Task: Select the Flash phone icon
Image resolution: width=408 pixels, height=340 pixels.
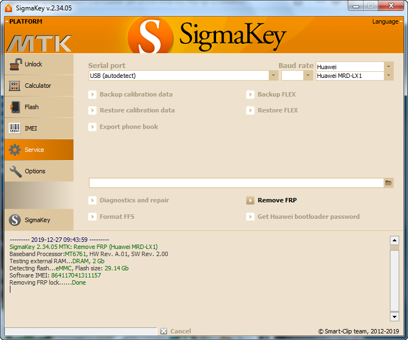Action: (x=15, y=107)
